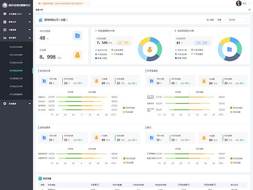Open the statistics period dropdown next to 2021

221,20
